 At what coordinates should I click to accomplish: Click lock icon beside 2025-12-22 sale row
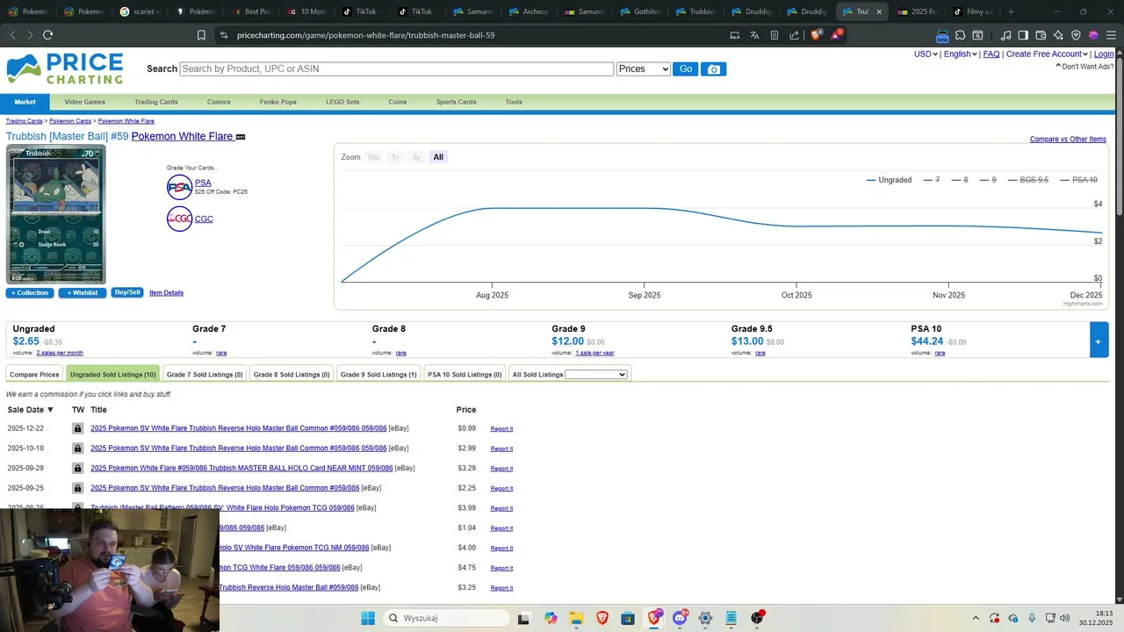(77, 428)
